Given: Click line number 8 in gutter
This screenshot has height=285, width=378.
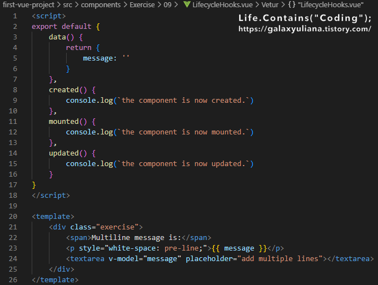Looking at the screenshot, I should (x=15, y=90).
